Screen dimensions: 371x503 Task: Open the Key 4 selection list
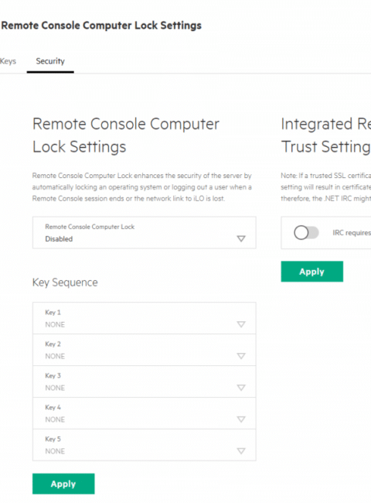coord(145,413)
